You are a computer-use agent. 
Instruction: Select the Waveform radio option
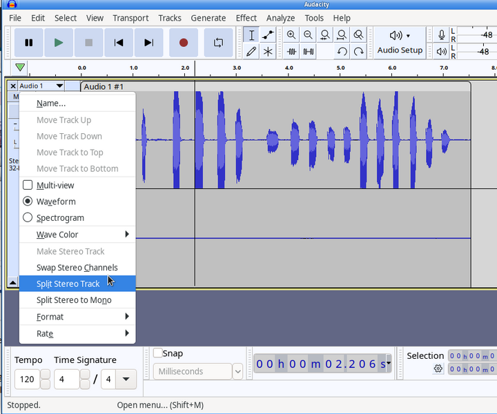point(28,201)
